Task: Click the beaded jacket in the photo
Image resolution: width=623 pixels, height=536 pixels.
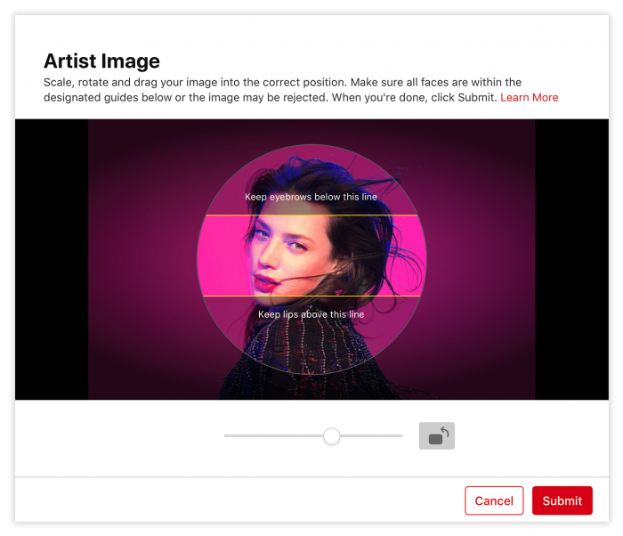Action: [294, 356]
